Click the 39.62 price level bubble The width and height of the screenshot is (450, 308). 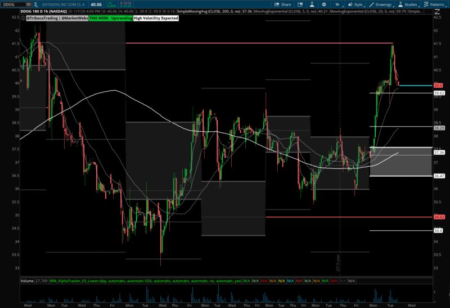439,93
